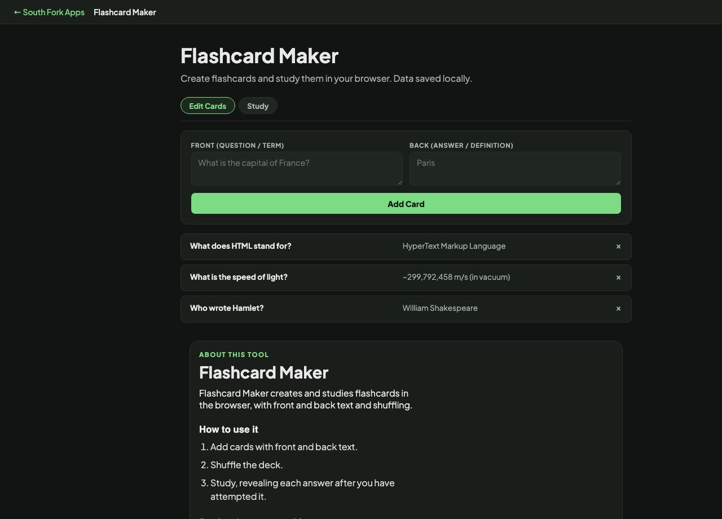
Task: Click the 'Flashcard Maker' heading in About section
Action: (263, 372)
